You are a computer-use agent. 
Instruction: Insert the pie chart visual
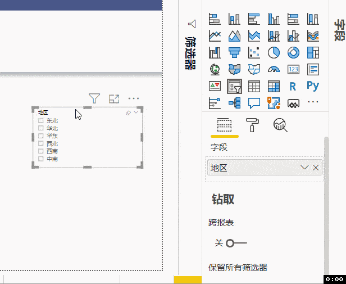point(274,53)
